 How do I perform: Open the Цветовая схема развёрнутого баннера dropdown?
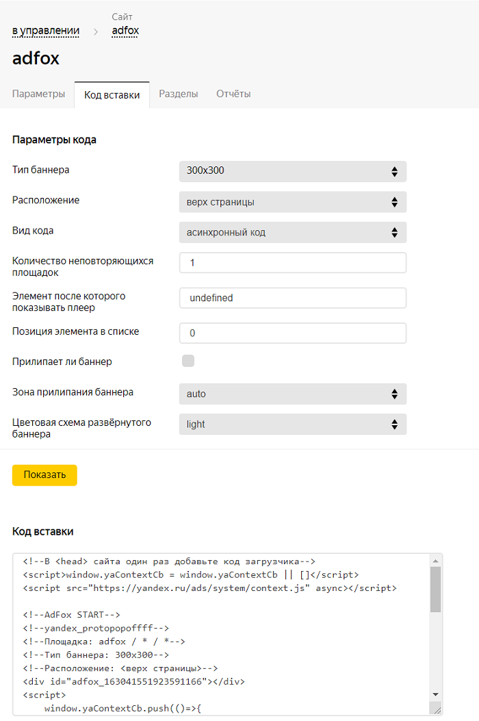click(292, 425)
